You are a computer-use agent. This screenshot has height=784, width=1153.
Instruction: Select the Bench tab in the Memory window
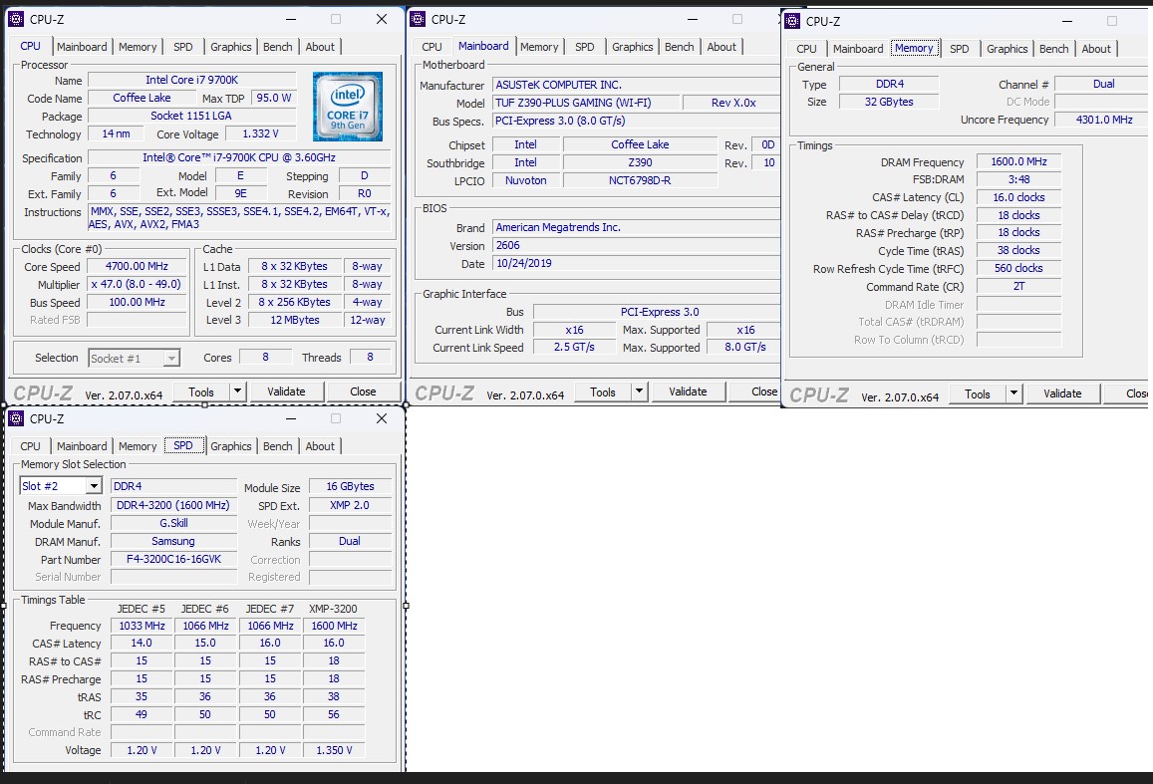coord(1053,49)
